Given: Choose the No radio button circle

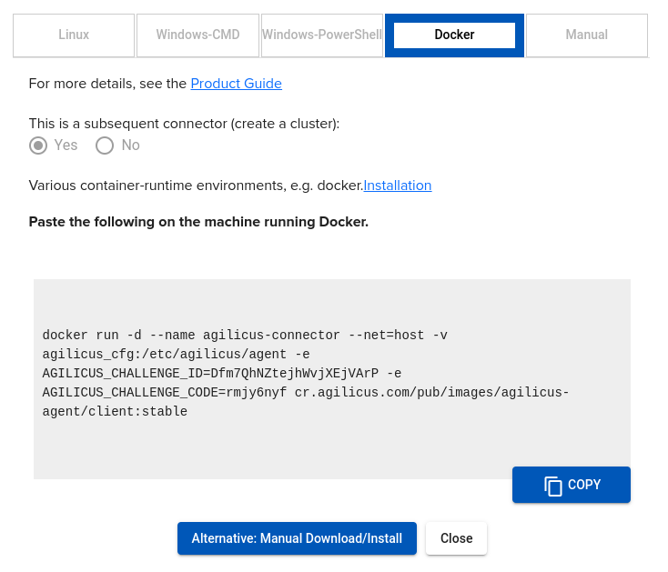Looking at the screenshot, I should click(x=105, y=146).
